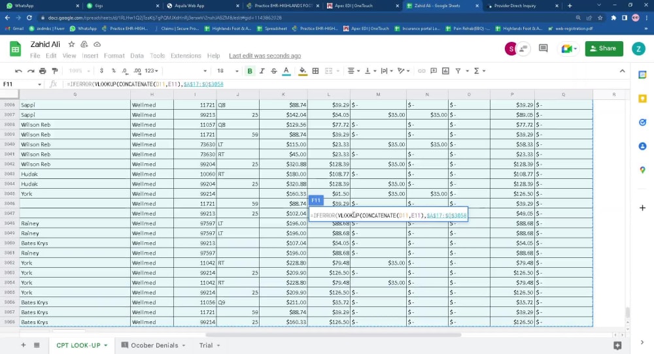
Task: Open the All sheets list icon
Action: point(37,345)
